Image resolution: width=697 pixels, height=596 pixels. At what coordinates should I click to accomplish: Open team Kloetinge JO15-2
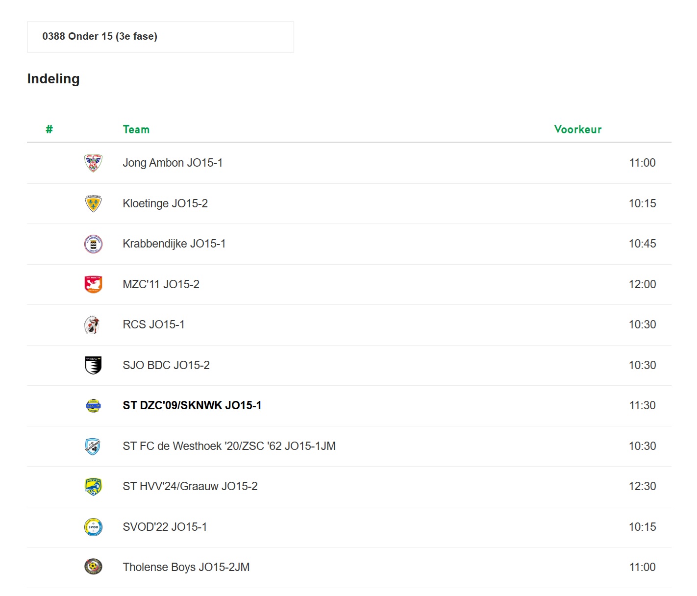165,203
